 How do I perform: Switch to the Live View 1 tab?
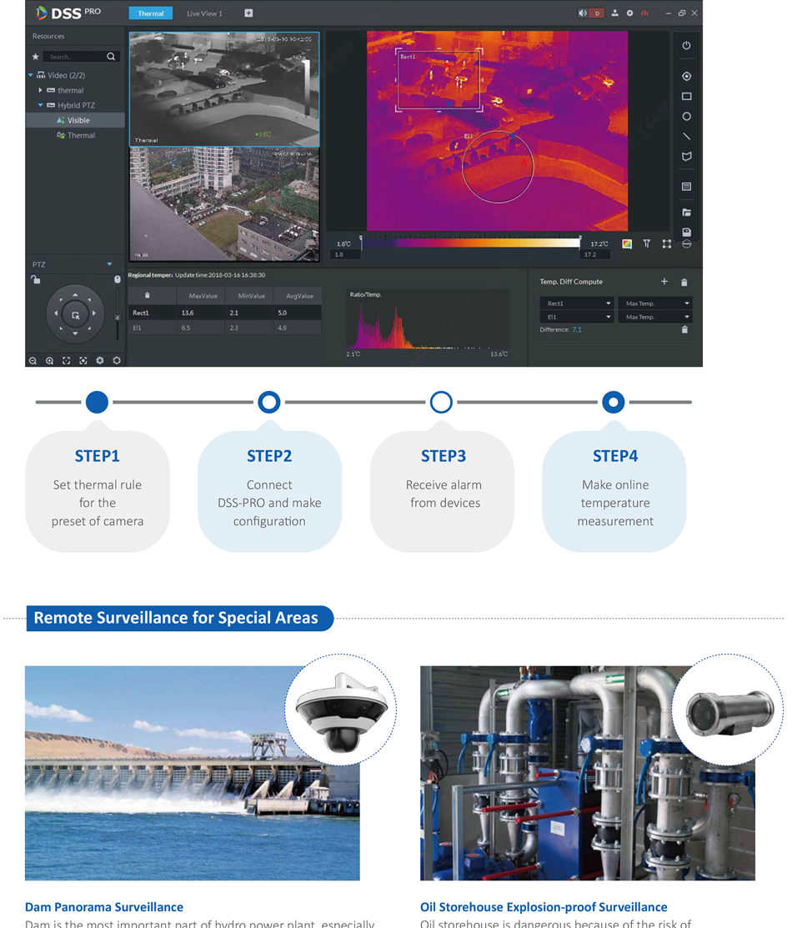coord(204,13)
